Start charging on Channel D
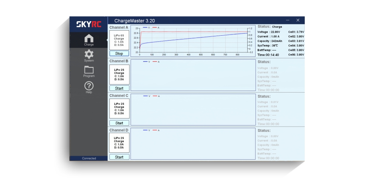This screenshot has width=371, height=193. (x=119, y=157)
